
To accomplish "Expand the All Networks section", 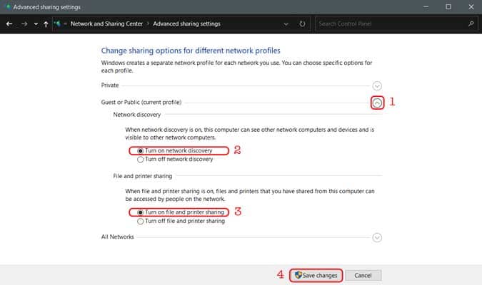I will pyautogui.click(x=378, y=237).
